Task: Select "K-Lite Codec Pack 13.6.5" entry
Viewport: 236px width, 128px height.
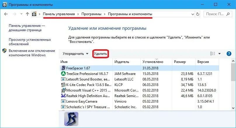Action: (89, 85)
